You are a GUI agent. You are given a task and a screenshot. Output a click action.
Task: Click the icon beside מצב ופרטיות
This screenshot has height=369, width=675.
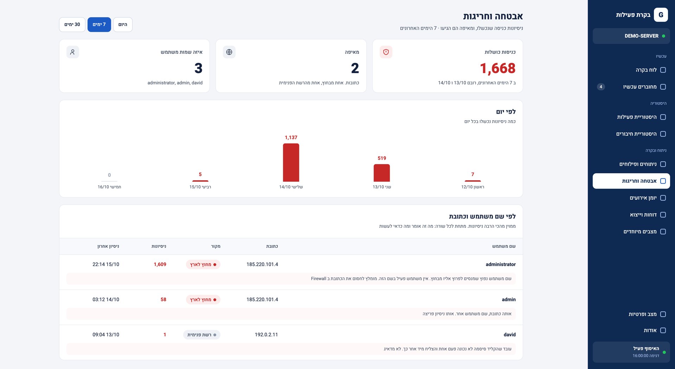(663, 314)
